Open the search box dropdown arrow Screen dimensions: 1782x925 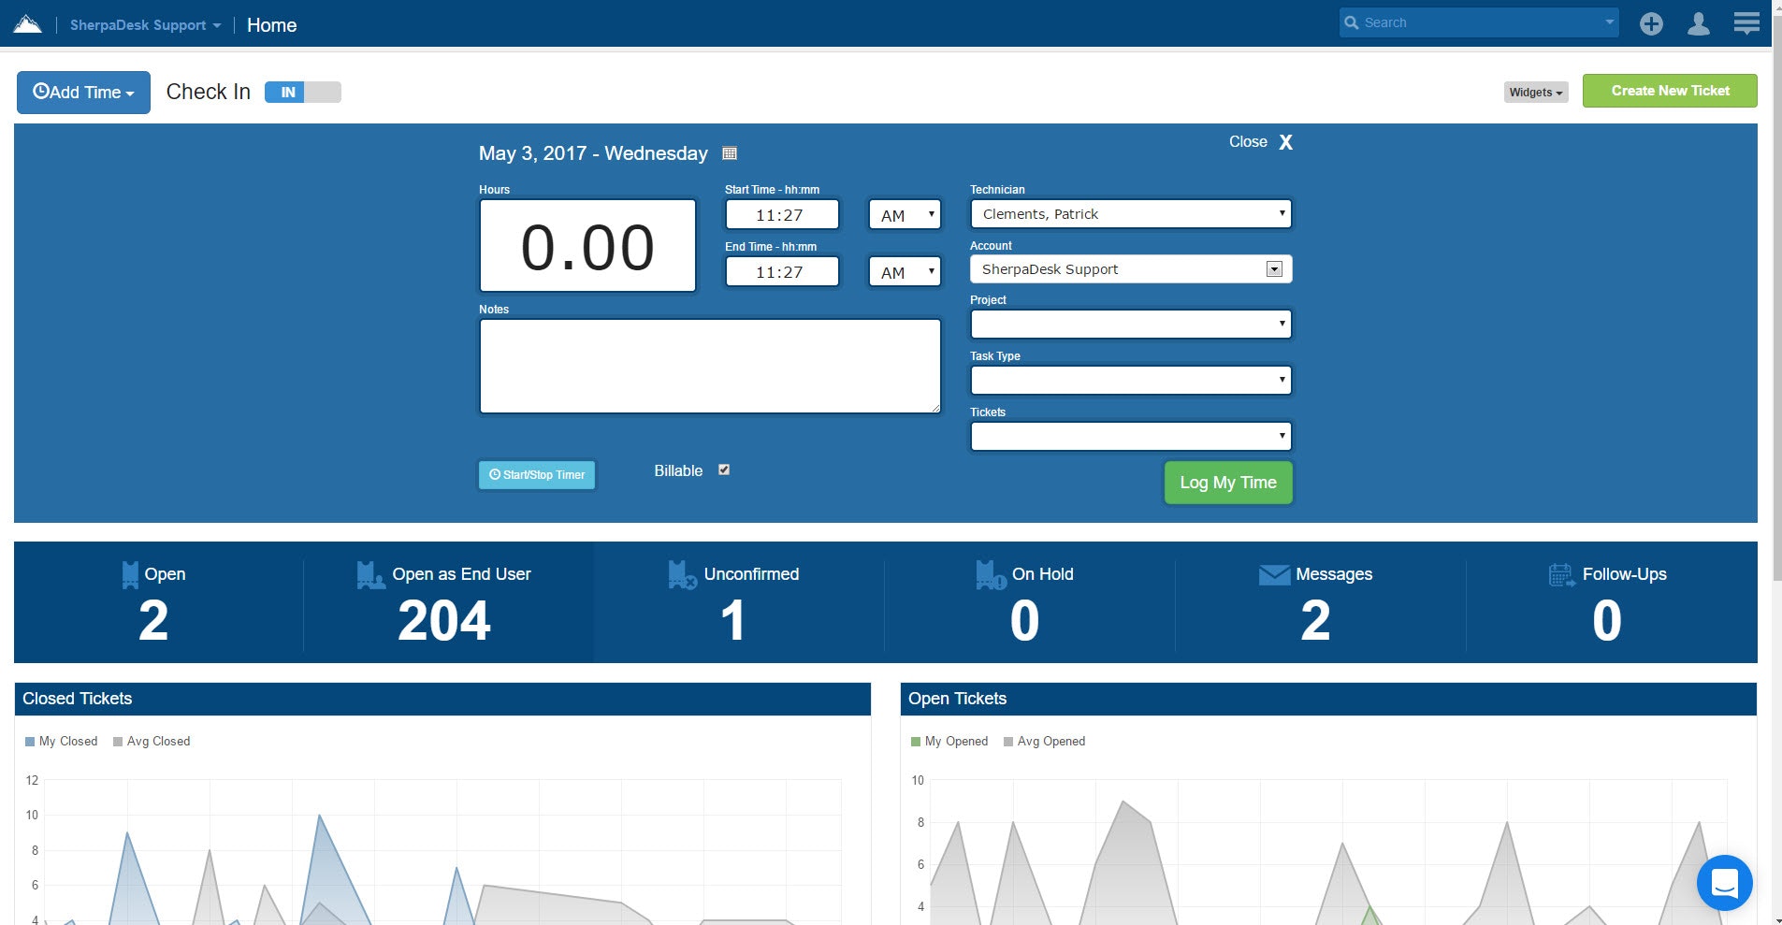1609,22
